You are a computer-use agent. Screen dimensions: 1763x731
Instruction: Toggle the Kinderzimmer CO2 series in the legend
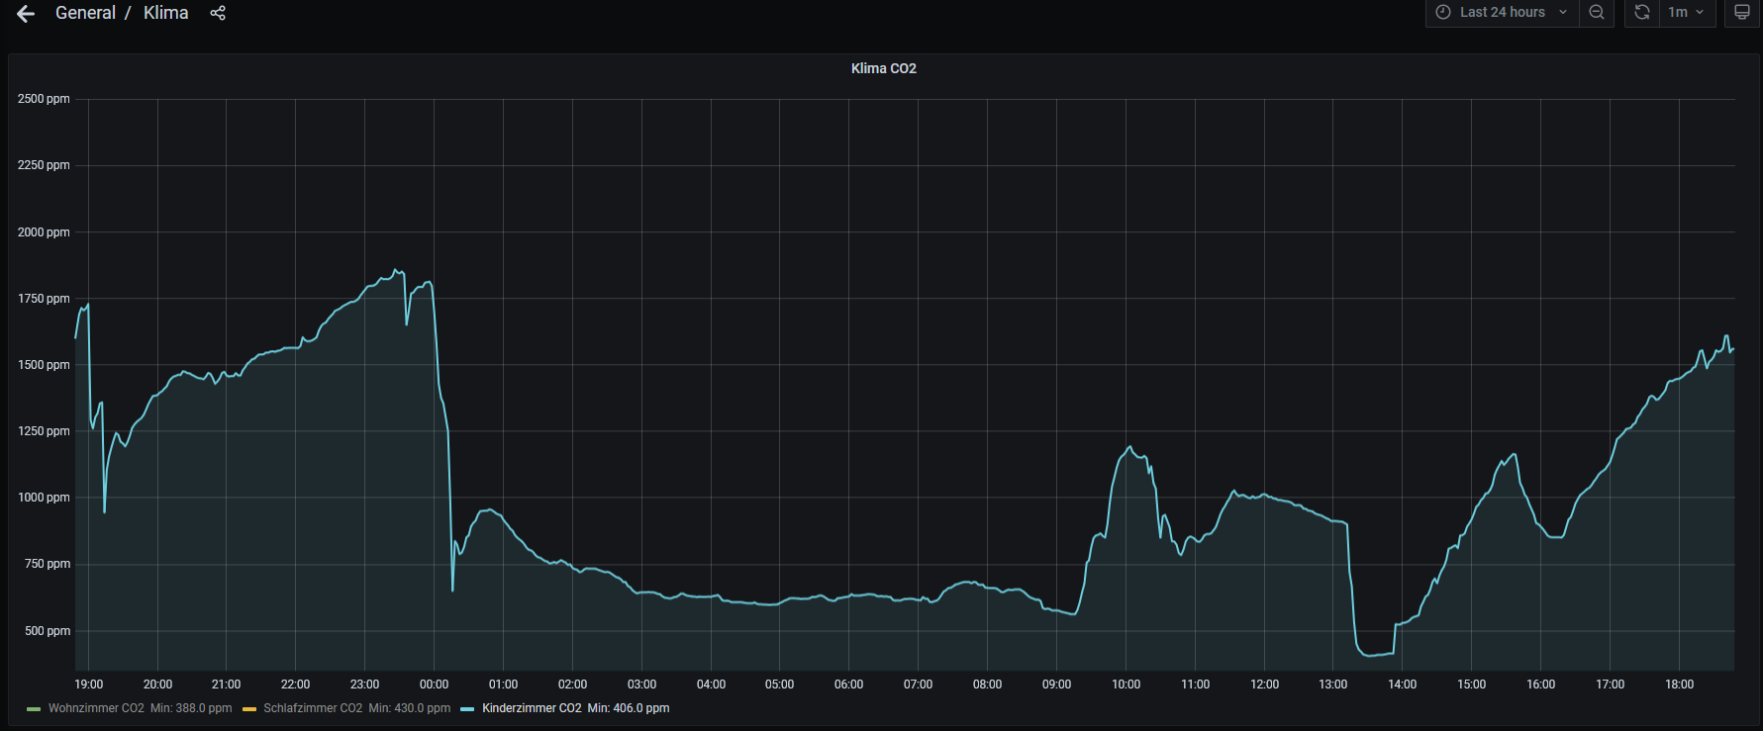pos(532,708)
